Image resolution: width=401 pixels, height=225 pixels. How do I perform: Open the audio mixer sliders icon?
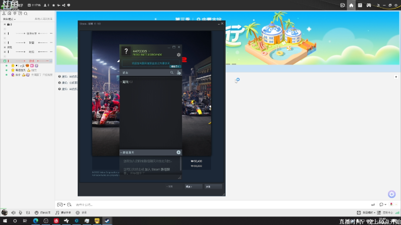[28, 212]
